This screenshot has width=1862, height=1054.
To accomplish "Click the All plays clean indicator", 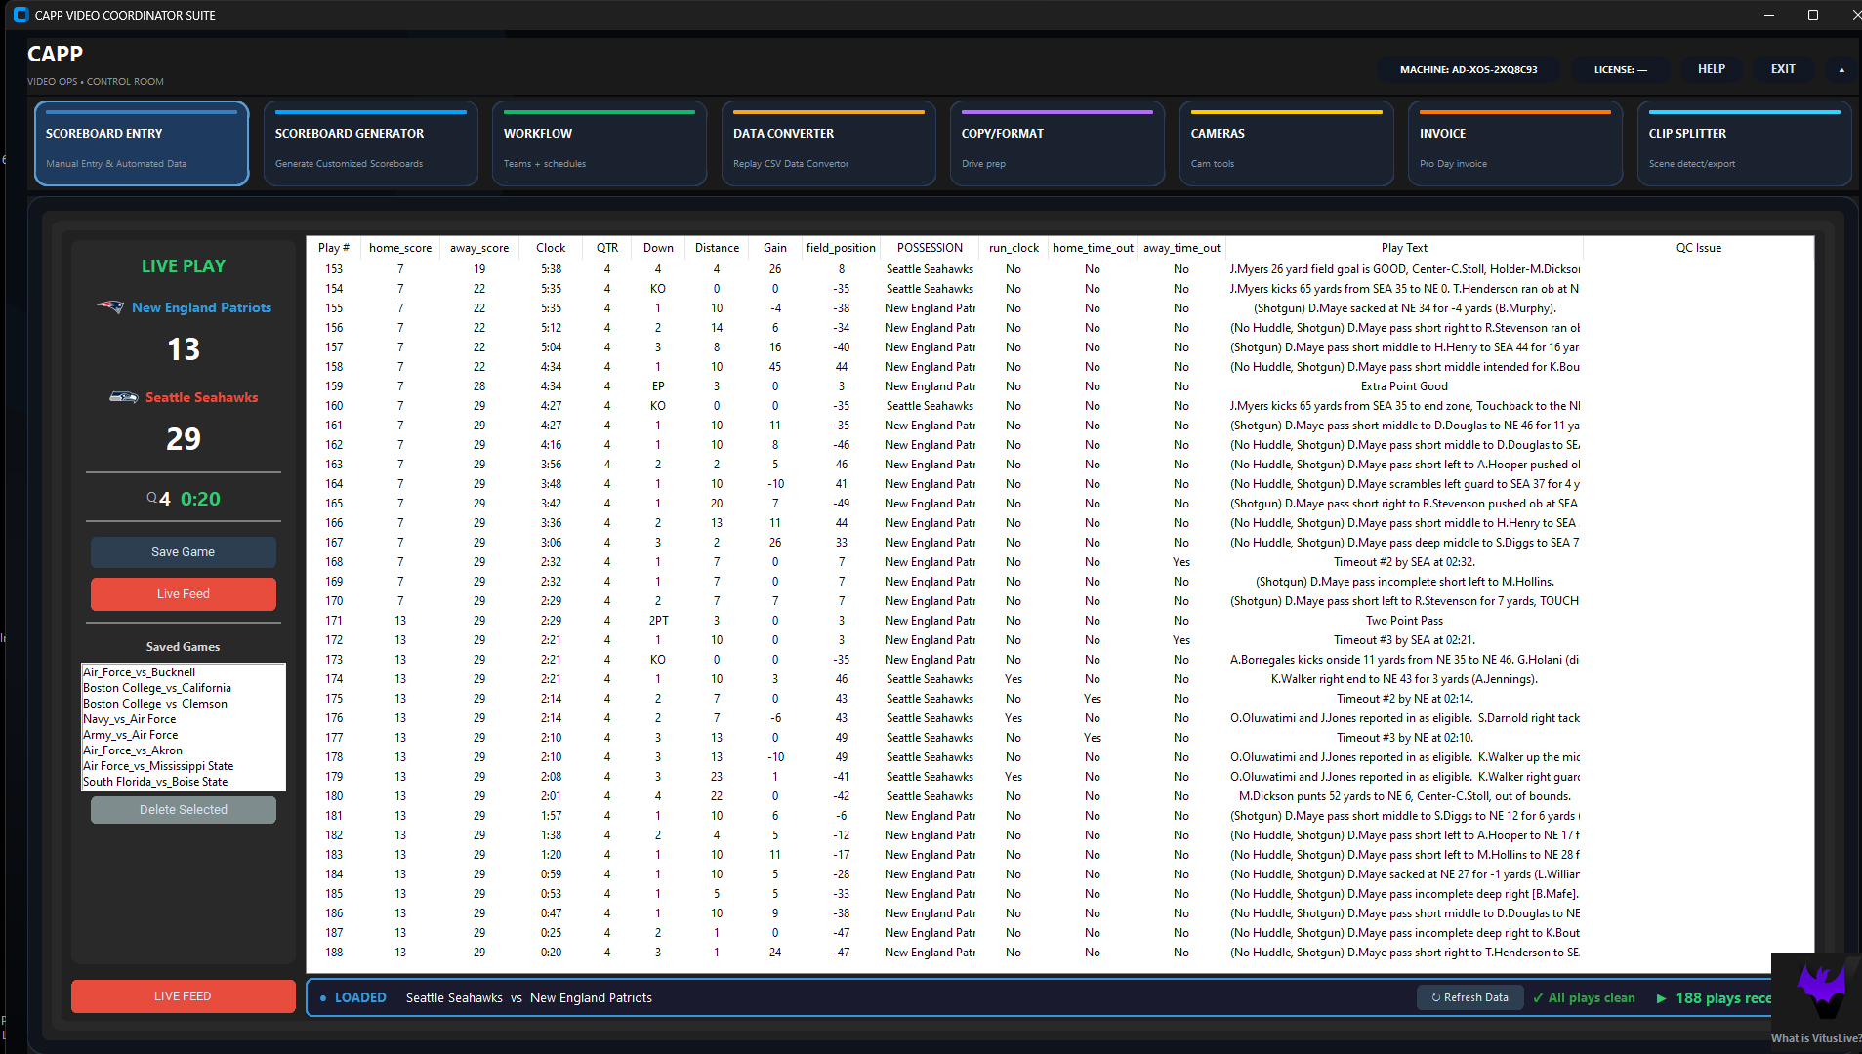I will [x=1583, y=997].
